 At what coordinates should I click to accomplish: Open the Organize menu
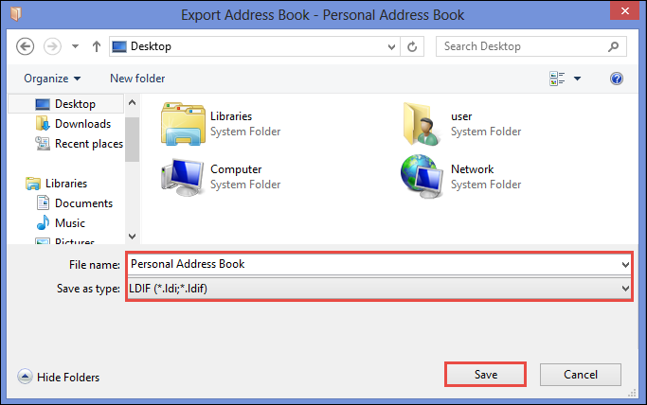pyautogui.click(x=52, y=79)
